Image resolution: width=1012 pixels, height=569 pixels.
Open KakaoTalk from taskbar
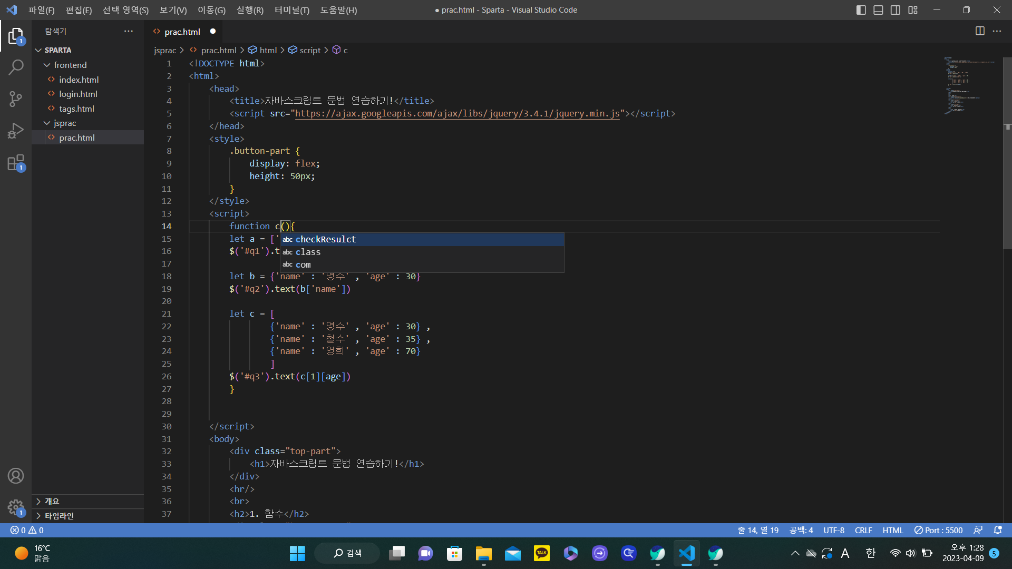(541, 553)
